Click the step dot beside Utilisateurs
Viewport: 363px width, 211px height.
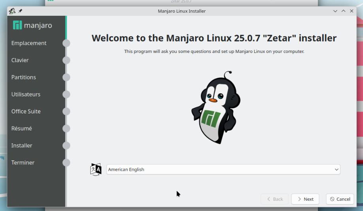(x=66, y=94)
